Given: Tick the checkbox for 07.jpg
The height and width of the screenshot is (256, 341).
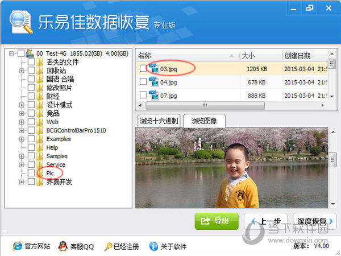Looking at the screenshot, I should 143,95.
